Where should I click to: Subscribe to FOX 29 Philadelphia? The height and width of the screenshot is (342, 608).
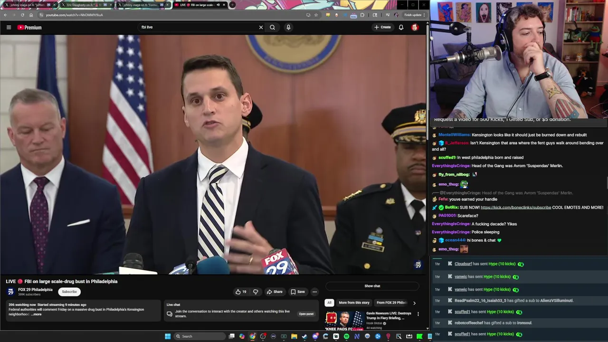coord(69,292)
